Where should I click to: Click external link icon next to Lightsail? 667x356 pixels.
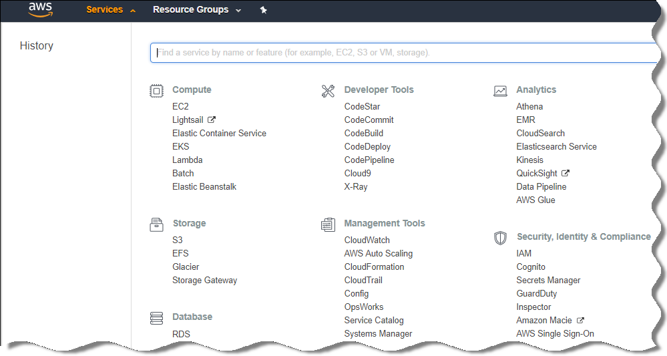(x=212, y=120)
